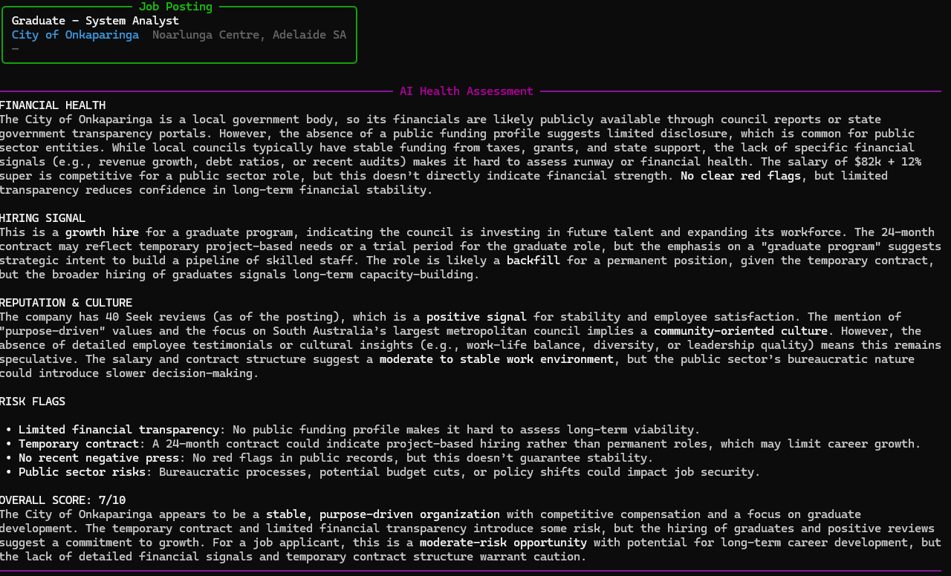Image resolution: width=951 pixels, height=576 pixels.
Task: Click the job title Graduate – System Analyst
Action: pos(95,20)
